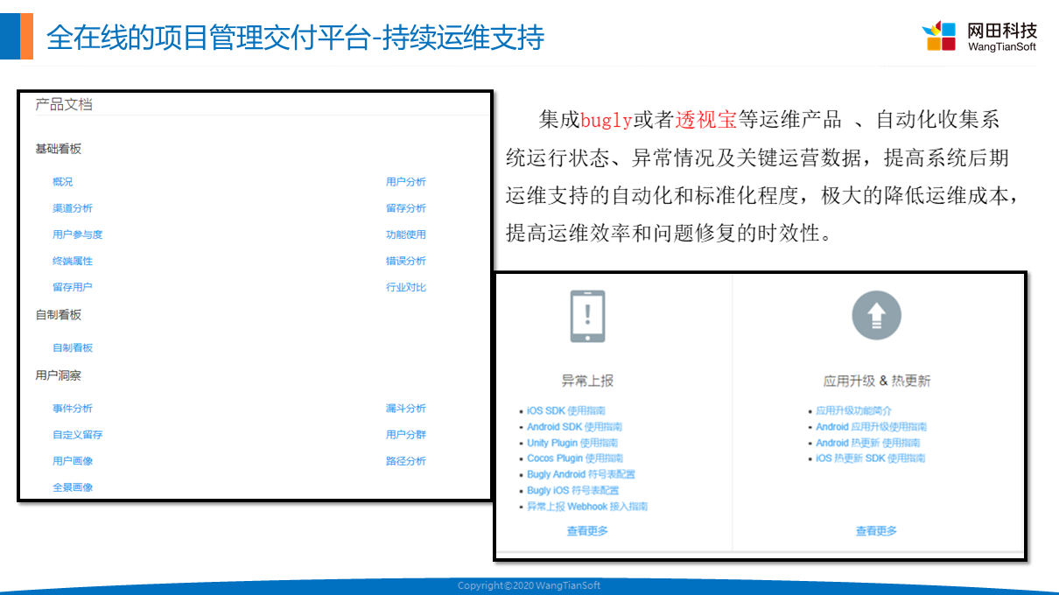Select the Cocos Plugin 使用指南 link
This screenshot has height=595, width=1059.
(575, 458)
